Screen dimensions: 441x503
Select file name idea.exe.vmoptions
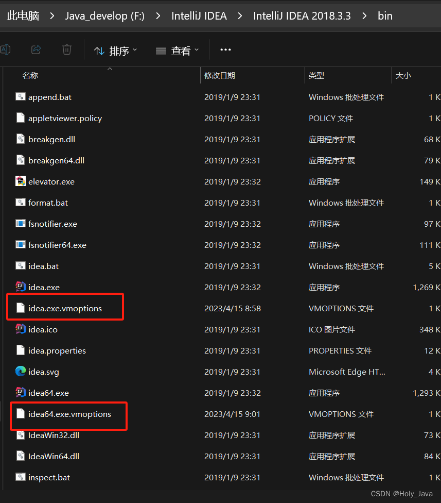pyautogui.click(x=65, y=308)
